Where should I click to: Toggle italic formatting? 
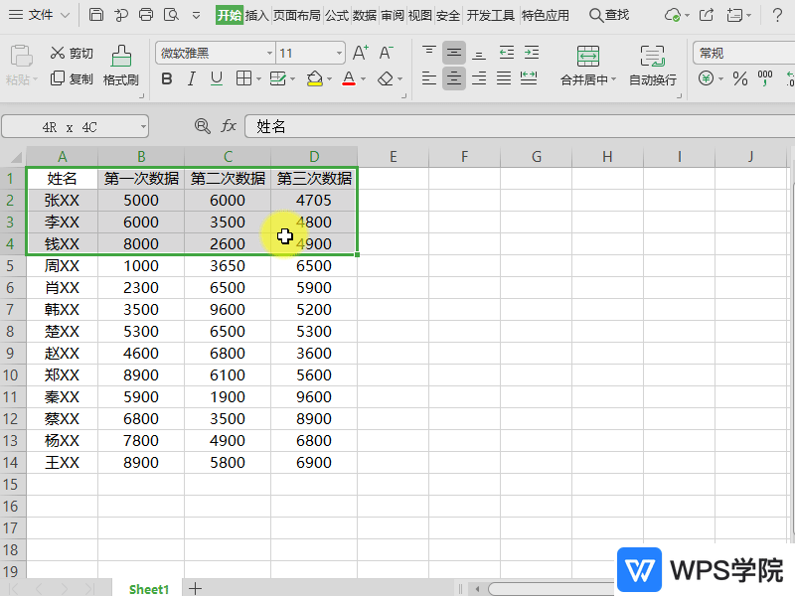[191, 78]
